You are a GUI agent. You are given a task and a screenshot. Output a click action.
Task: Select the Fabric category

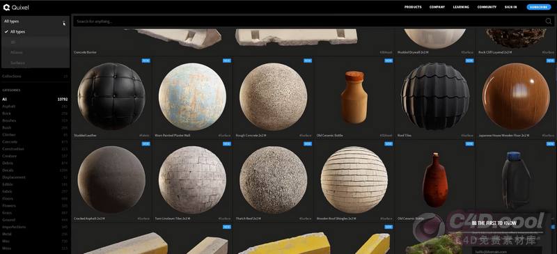(x=35, y=191)
